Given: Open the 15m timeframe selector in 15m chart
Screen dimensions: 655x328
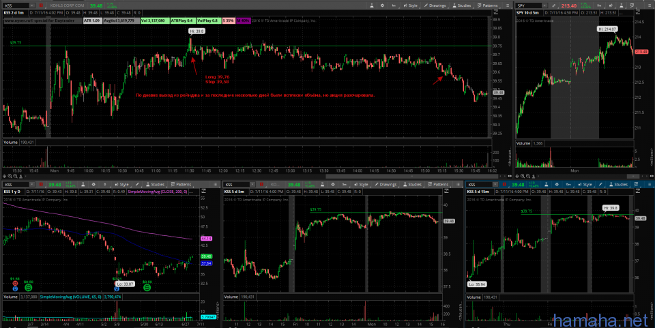Looking at the screenshot, I should coord(568,184).
